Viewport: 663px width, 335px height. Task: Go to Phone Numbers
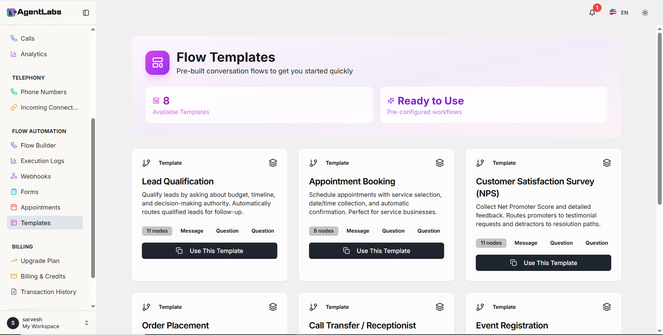[x=45, y=92]
